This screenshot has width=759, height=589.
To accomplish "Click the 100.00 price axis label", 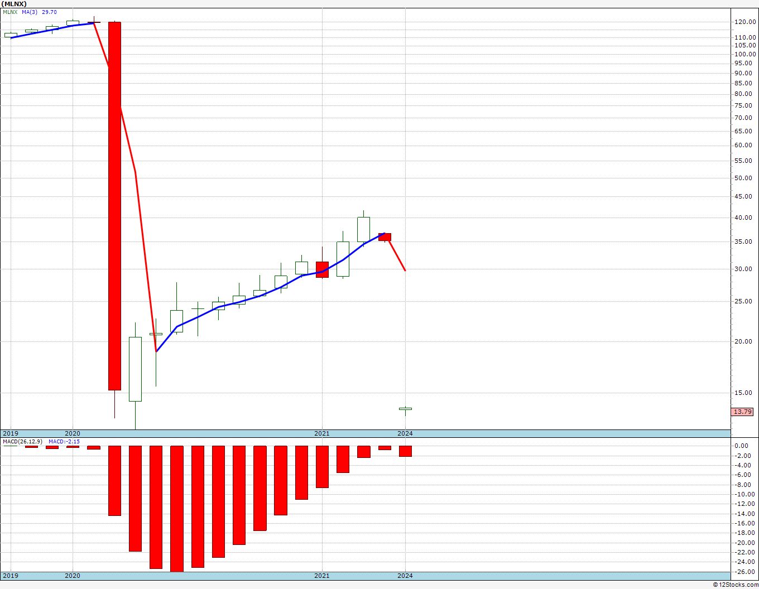I will click(x=746, y=54).
